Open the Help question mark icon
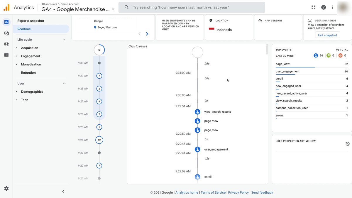This screenshot has width=352, height=198. coord(324,7)
